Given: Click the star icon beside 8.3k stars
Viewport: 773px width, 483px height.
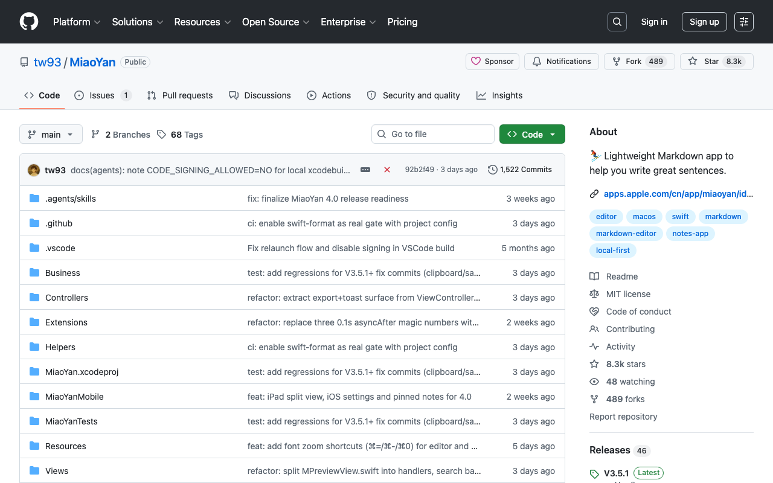Looking at the screenshot, I should tap(594, 364).
